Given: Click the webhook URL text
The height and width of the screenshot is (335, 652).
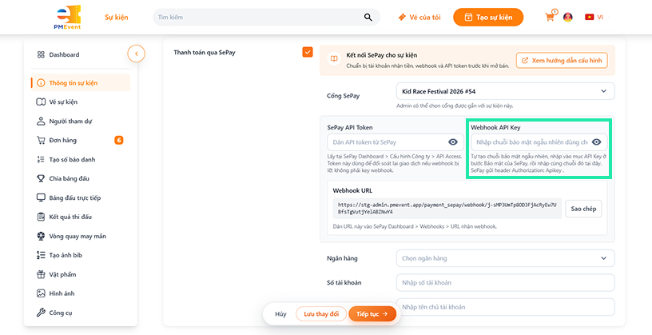Looking at the screenshot, I should (447, 209).
